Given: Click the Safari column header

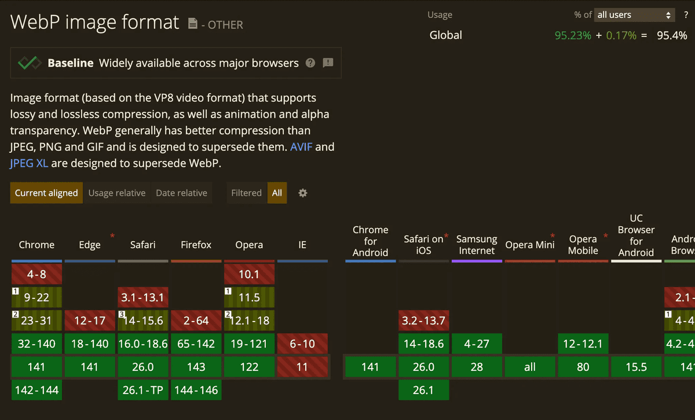Looking at the screenshot, I should click(x=142, y=244).
